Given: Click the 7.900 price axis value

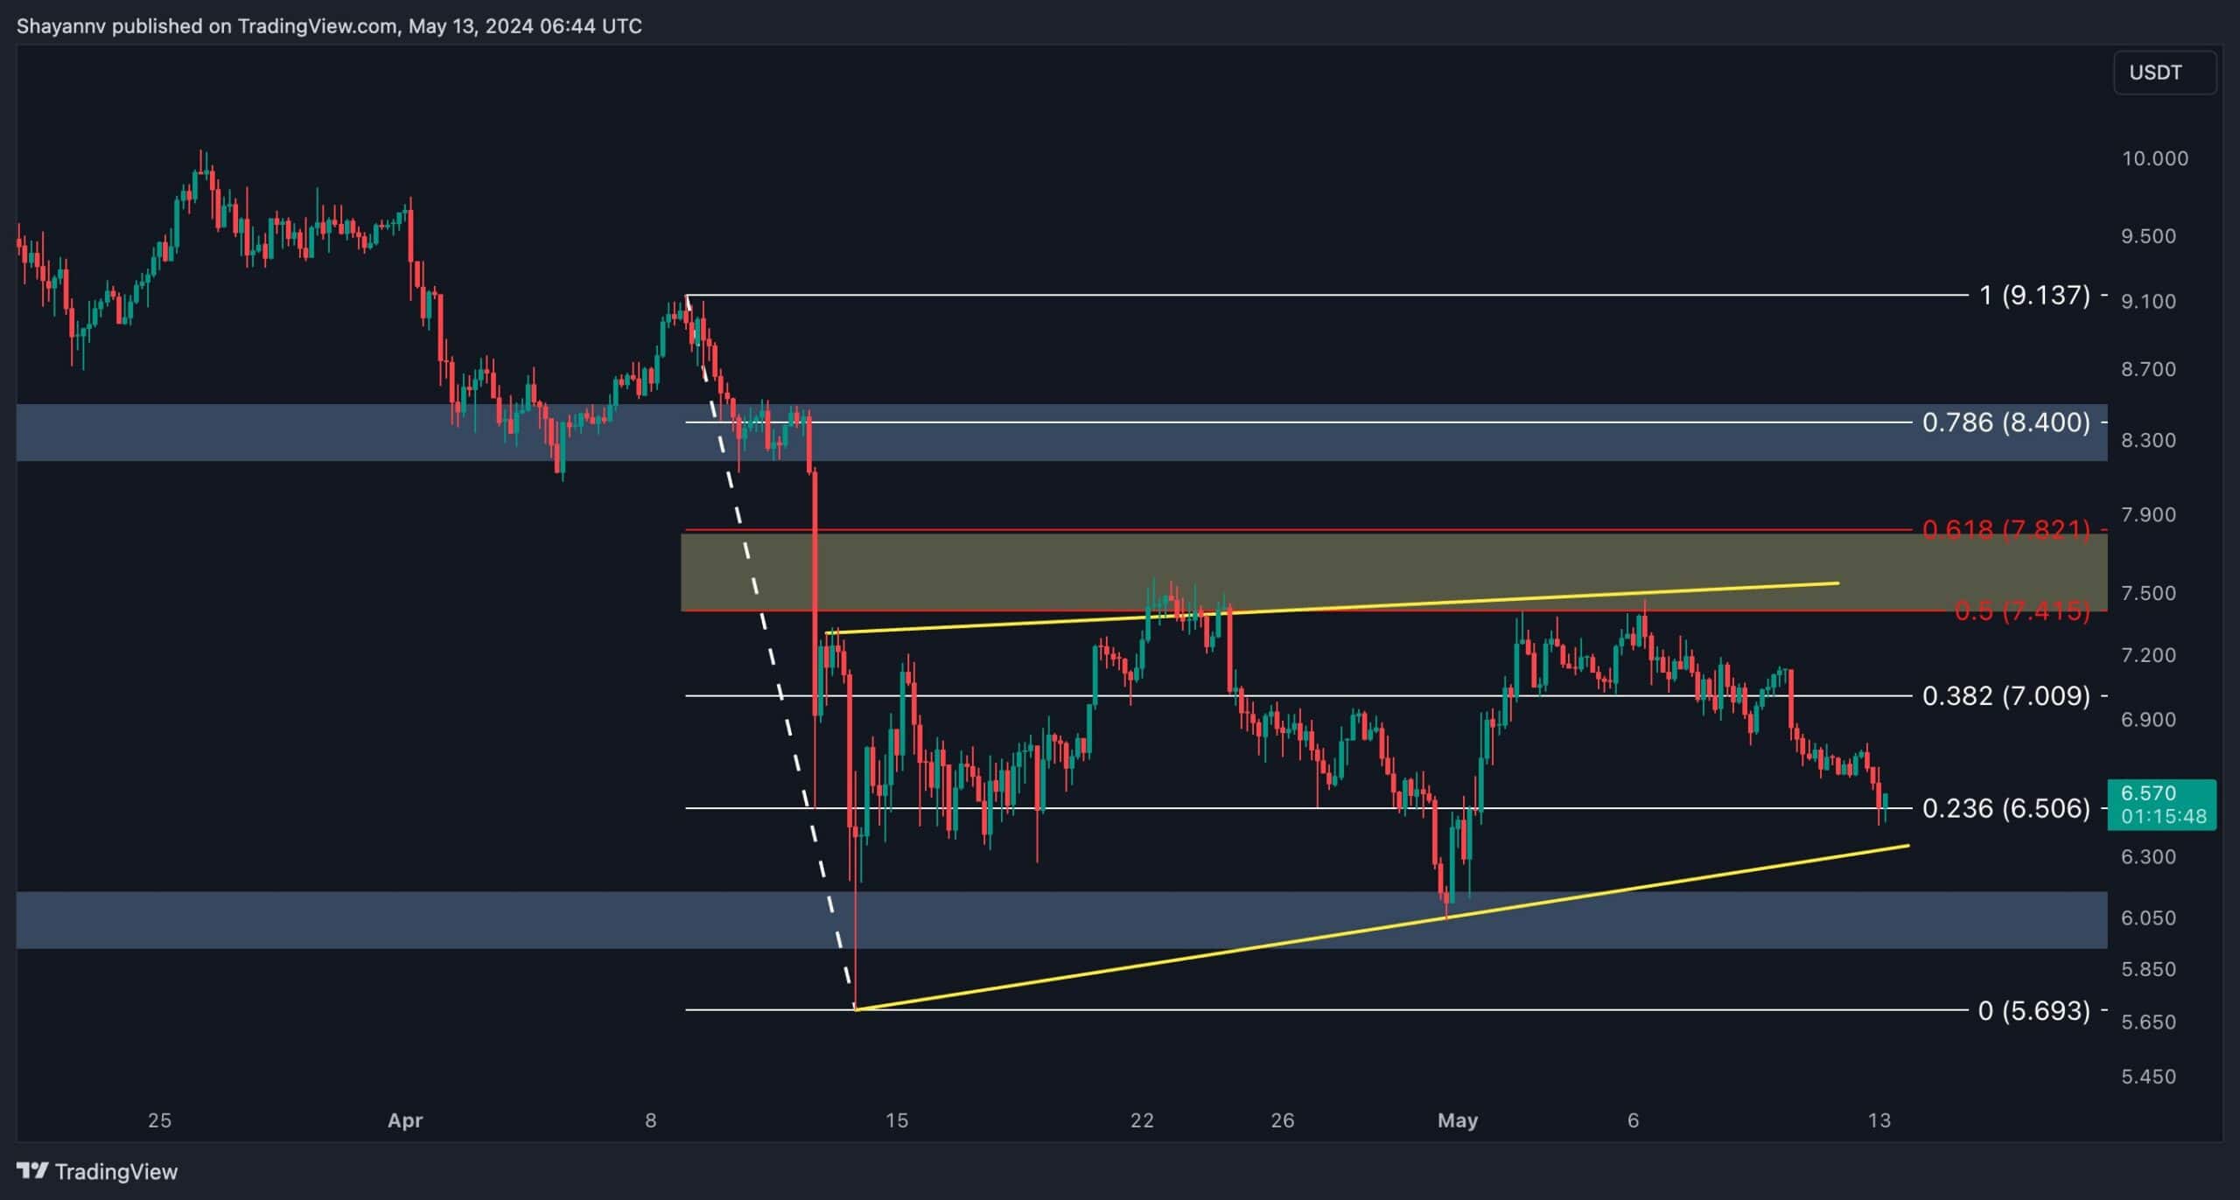Looking at the screenshot, I should pos(2148,514).
